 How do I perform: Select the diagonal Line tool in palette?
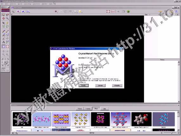tap(7, 31)
